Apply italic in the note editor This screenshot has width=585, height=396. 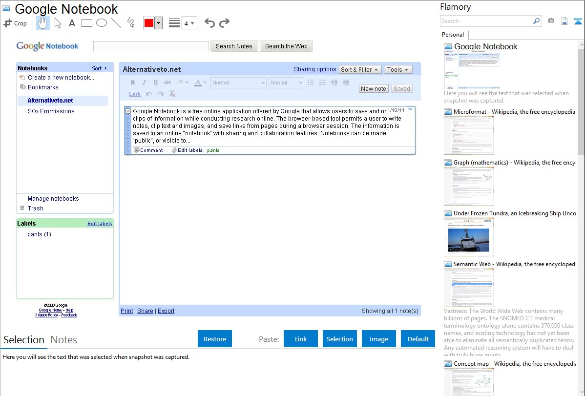coord(144,83)
